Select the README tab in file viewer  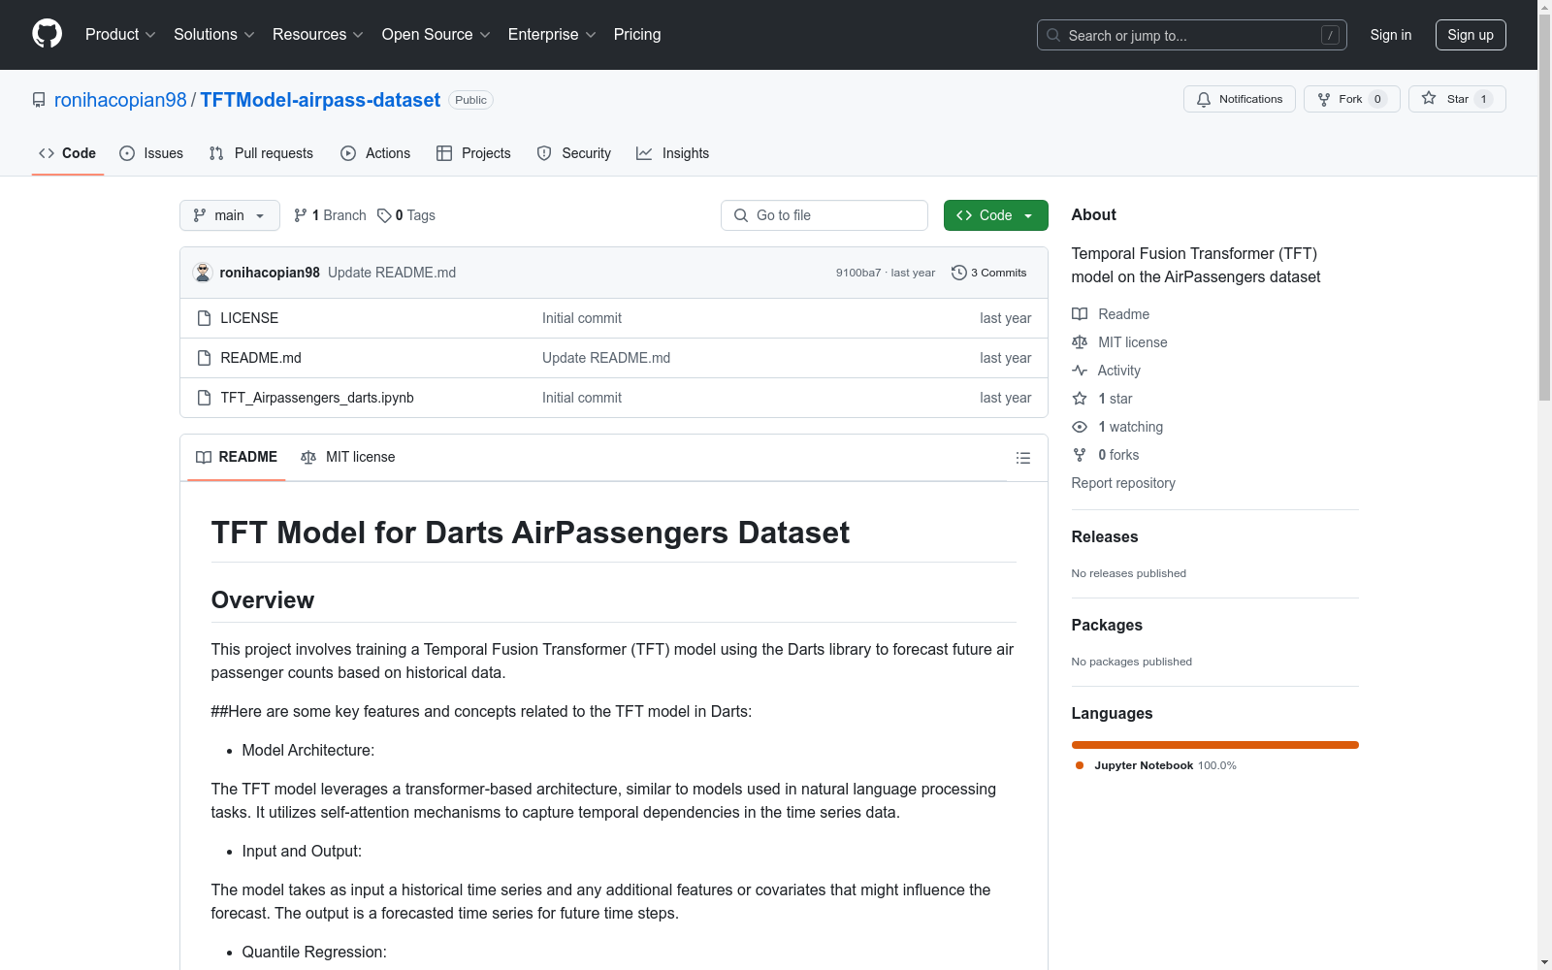pyautogui.click(x=237, y=457)
